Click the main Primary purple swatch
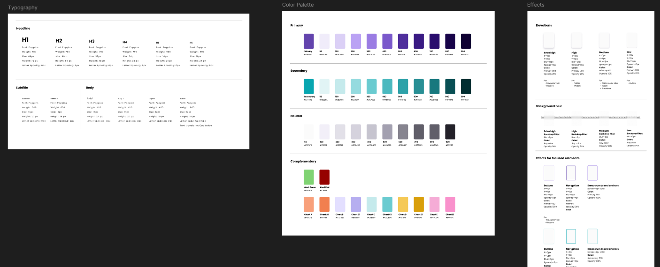 [308, 41]
